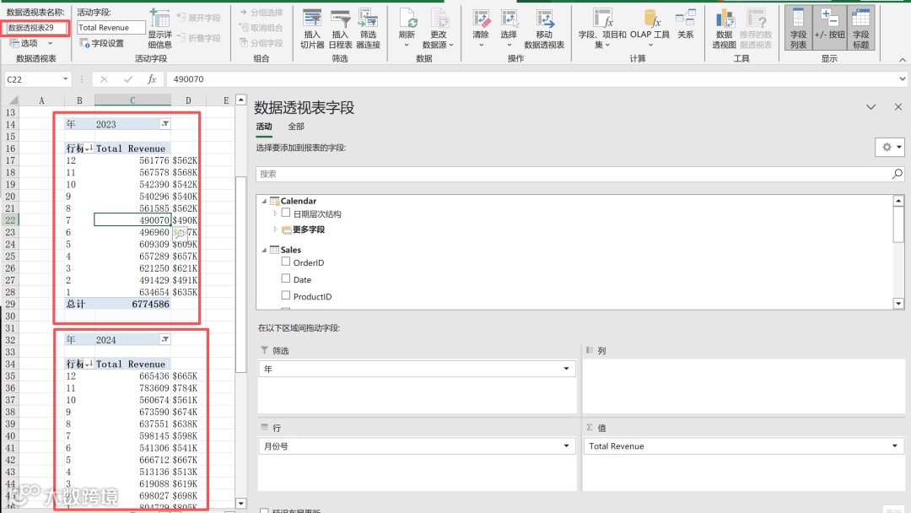This screenshot has height=513, width=911.
Task: Collapse the Sales table node
Action: tap(264, 250)
